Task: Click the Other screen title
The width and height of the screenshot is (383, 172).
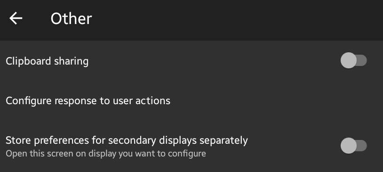Action: (x=71, y=18)
